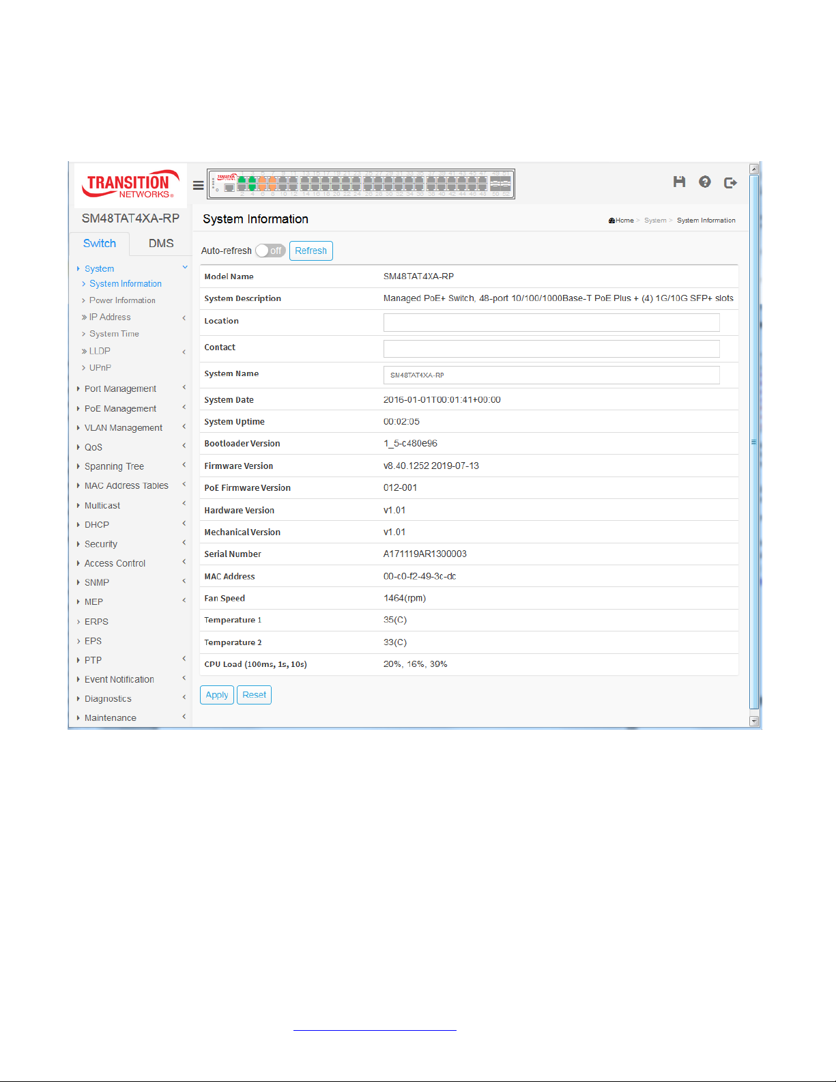This screenshot has height=1082, width=836.
Task: Click CPU Load value 20%, 16%, 39%
Action: 416,665
